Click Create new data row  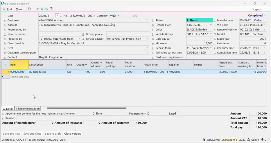[138, 77]
